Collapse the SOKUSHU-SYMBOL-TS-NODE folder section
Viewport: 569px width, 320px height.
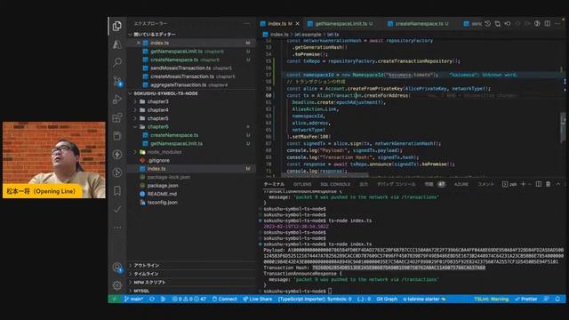[130, 93]
